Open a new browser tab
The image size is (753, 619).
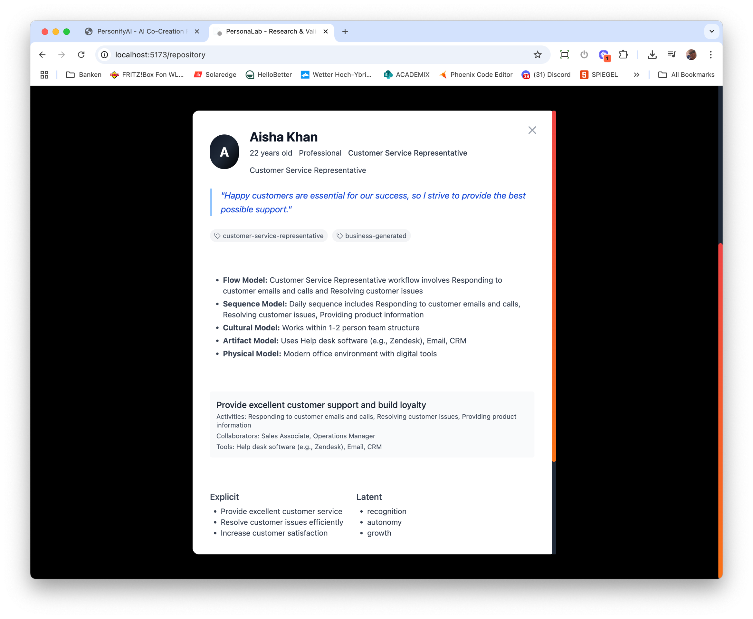click(x=344, y=31)
